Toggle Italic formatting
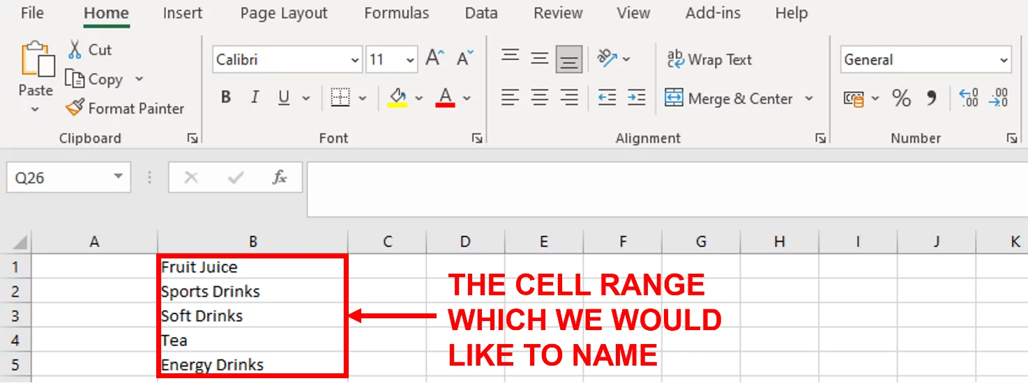 (255, 97)
